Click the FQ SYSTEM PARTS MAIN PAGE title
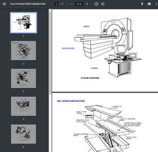Image resolution: width=158 pixels, height=152 pixels. (28, 4)
